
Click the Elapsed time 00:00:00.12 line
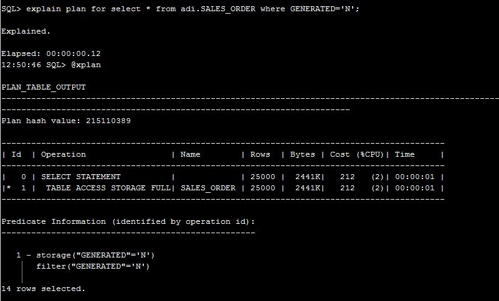51,53
